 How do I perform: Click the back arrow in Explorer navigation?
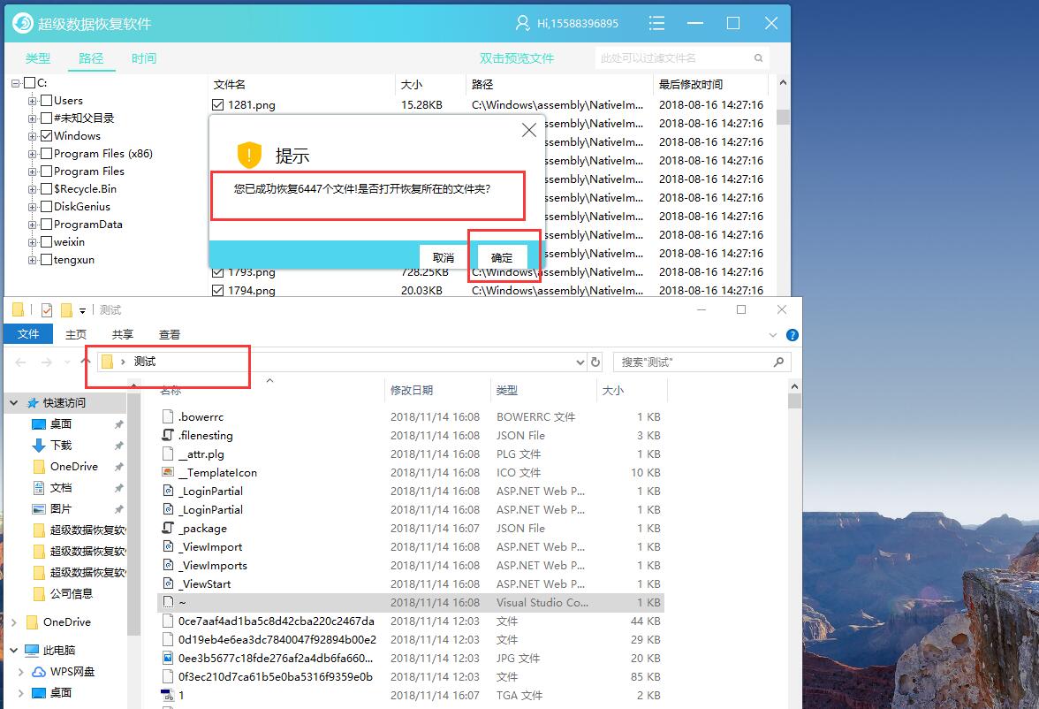click(19, 362)
